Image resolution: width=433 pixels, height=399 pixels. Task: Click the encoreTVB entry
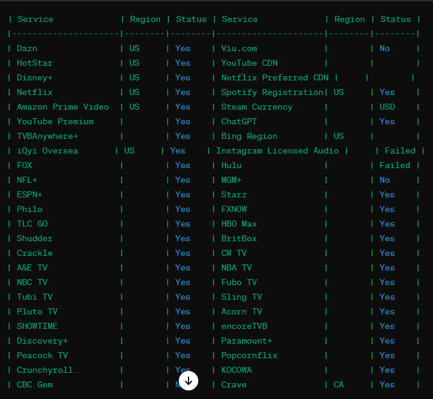[x=244, y=327]
